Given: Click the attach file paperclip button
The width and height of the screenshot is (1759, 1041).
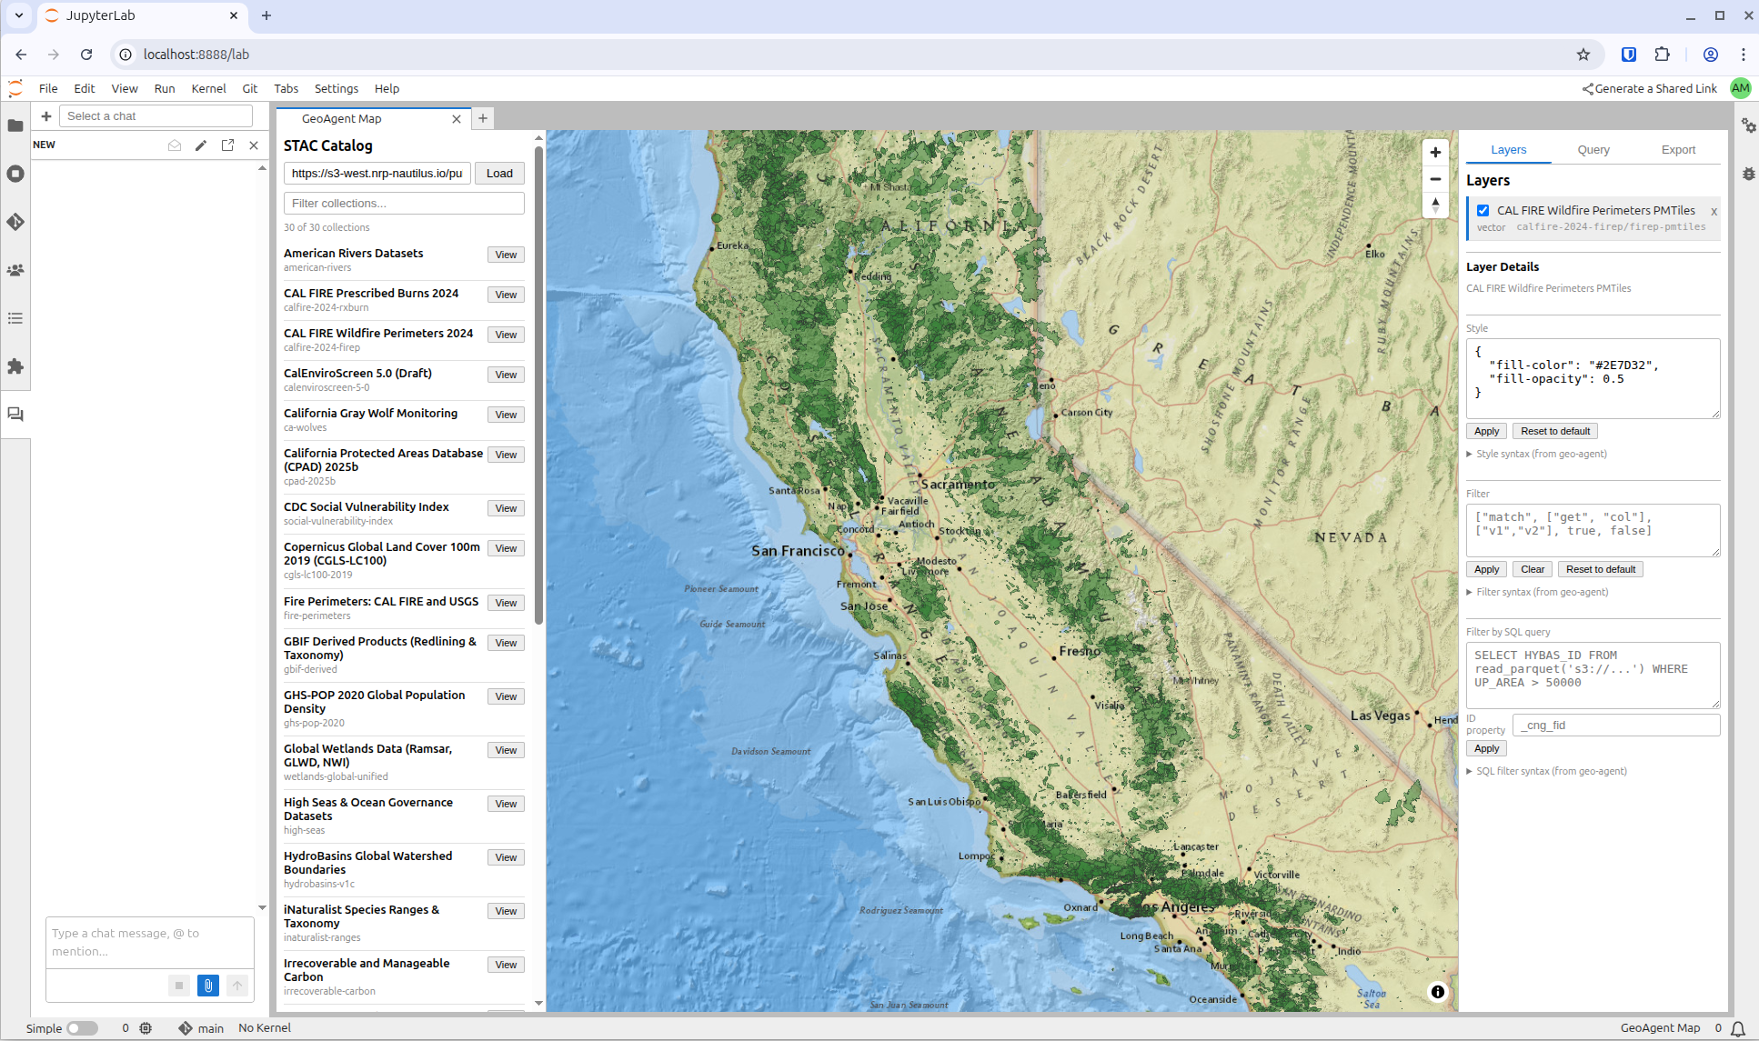Looking at the screenshot, I should point(208,986).
